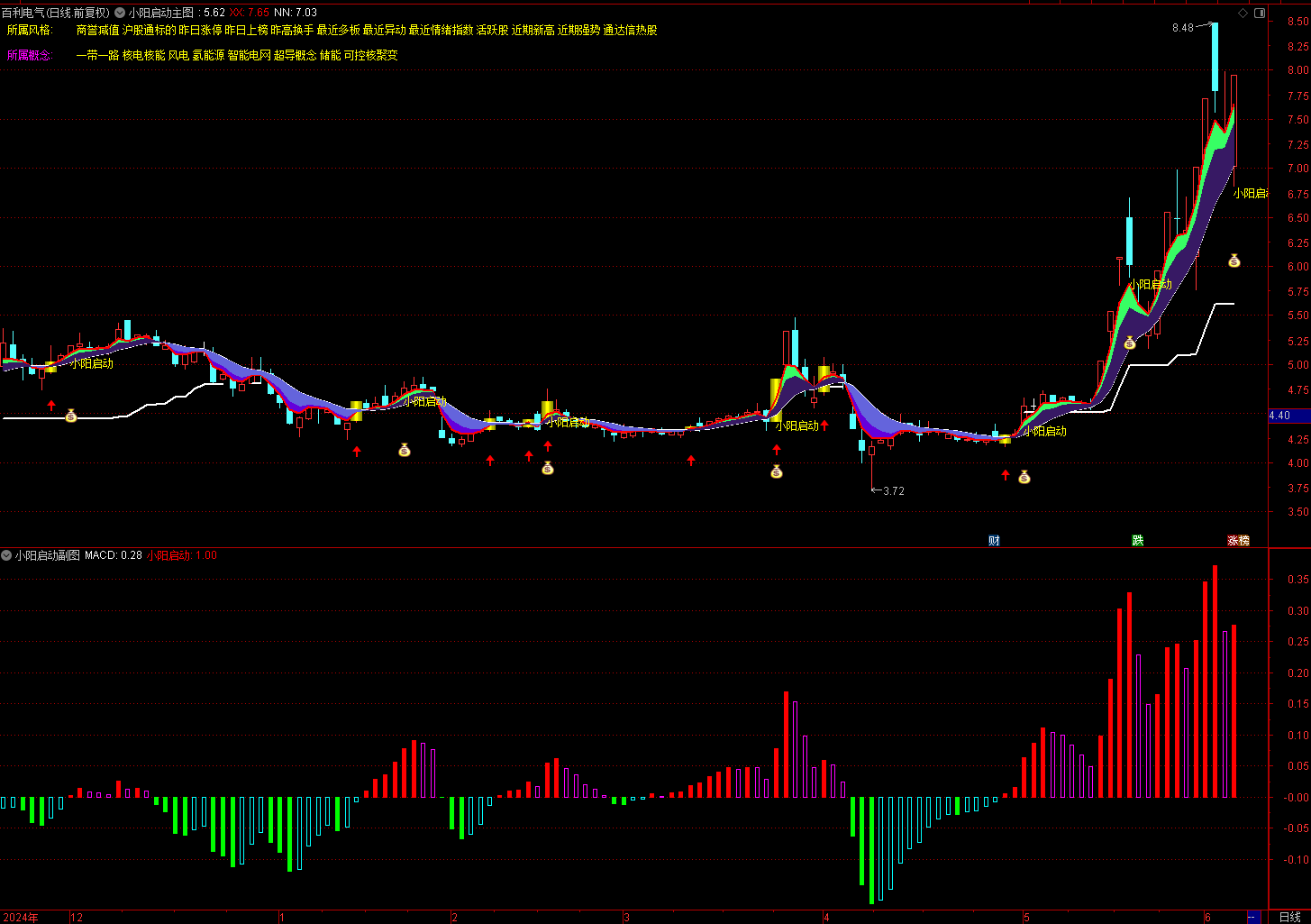The width and height of the screenshot is (1311, 924).
Task: Select the 最近异动 style tag
Action: click(385, 30)
